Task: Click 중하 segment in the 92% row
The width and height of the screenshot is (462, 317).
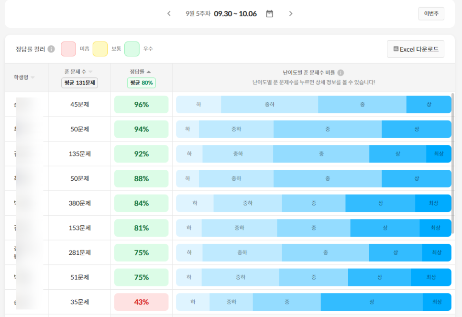Action: 238,154
